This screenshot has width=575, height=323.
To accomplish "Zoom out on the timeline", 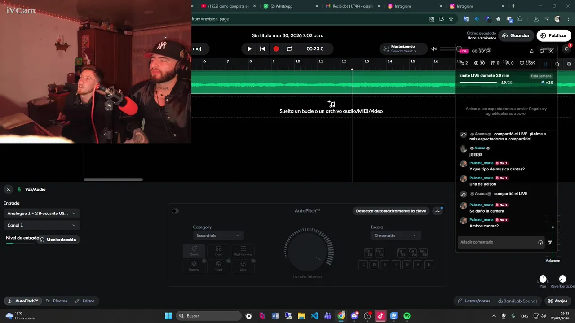I will [x=557, y=64].
